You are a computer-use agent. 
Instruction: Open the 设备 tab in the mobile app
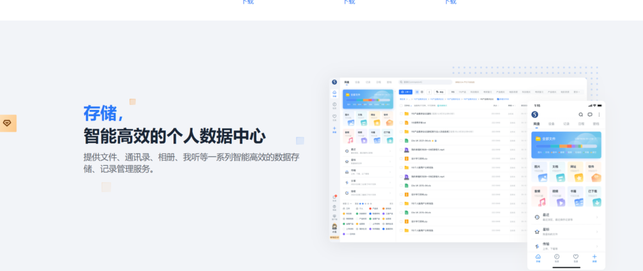(x=551, y=125)
